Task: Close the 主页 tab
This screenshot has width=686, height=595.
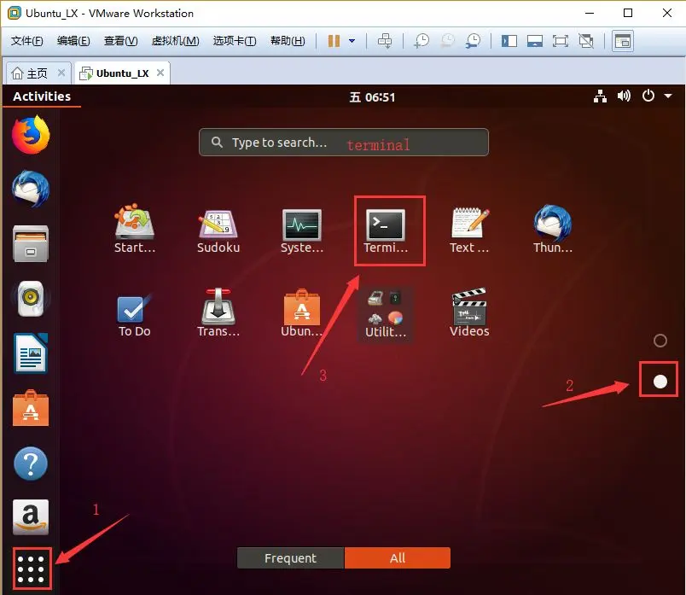Action: tap(61, 73)
